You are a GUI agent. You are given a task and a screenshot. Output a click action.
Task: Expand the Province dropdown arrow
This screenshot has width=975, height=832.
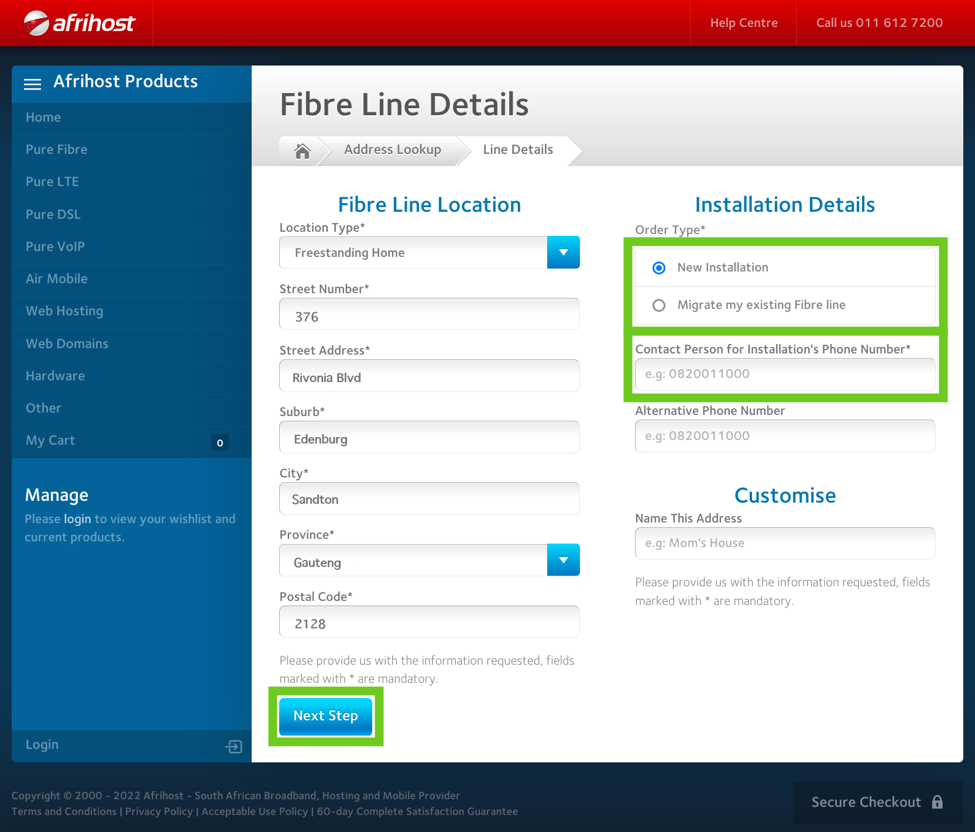(563, 561)
